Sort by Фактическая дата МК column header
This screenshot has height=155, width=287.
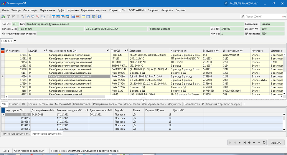72,110
